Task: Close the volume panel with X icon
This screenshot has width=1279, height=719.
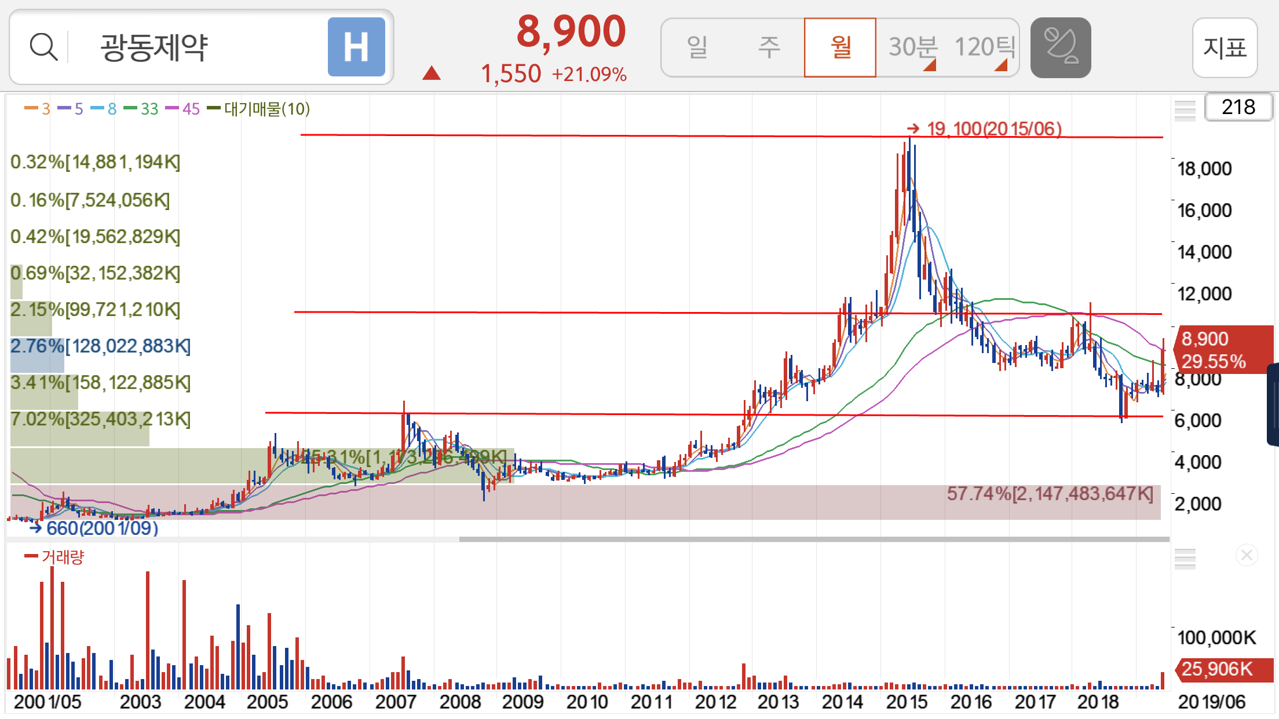Action: point(1247,556)
